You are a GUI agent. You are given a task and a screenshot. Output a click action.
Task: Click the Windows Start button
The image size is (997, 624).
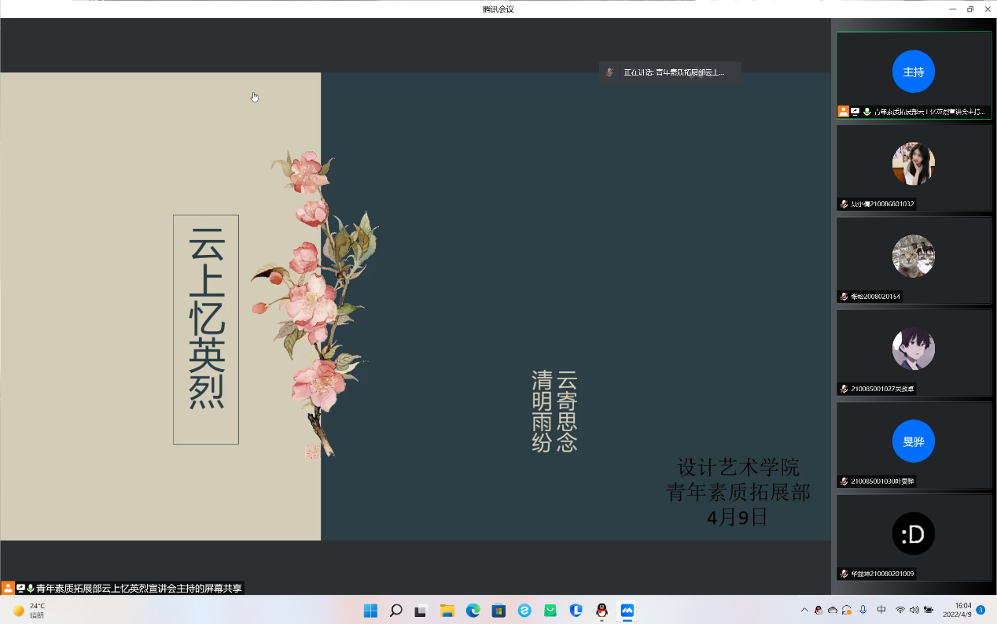[x=370, y=611]
